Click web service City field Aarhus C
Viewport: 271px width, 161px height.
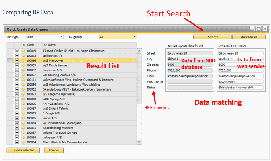[241, 59]
